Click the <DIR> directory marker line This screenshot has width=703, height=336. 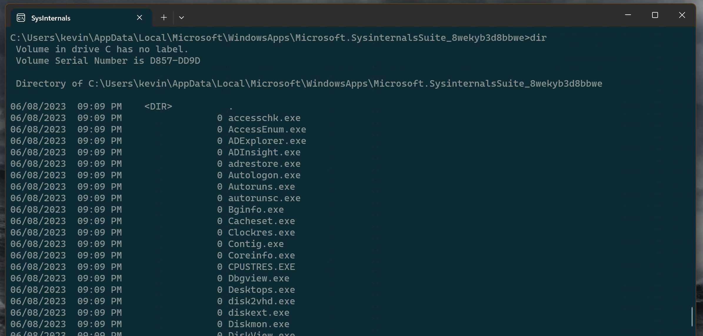tap(159, 106)
